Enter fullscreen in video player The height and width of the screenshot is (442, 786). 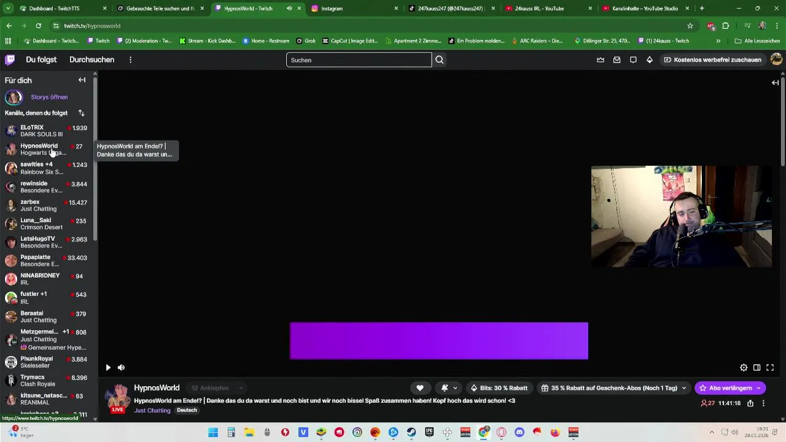coord(769,368)
